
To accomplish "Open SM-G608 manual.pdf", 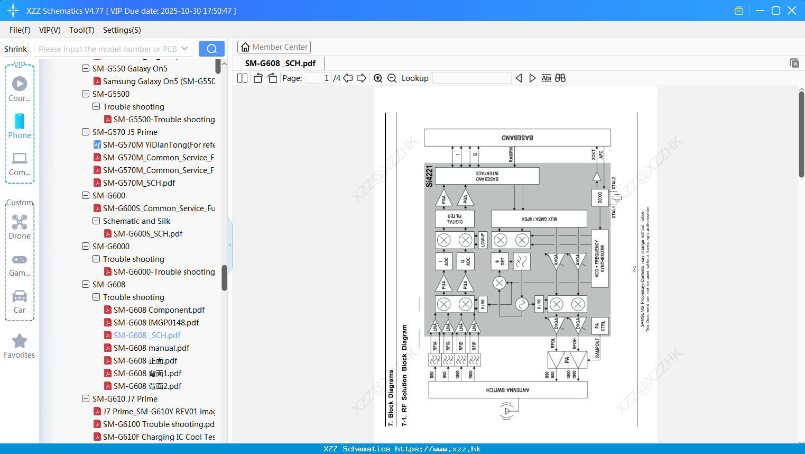I will pyautogui.click(x=146, y=348).
